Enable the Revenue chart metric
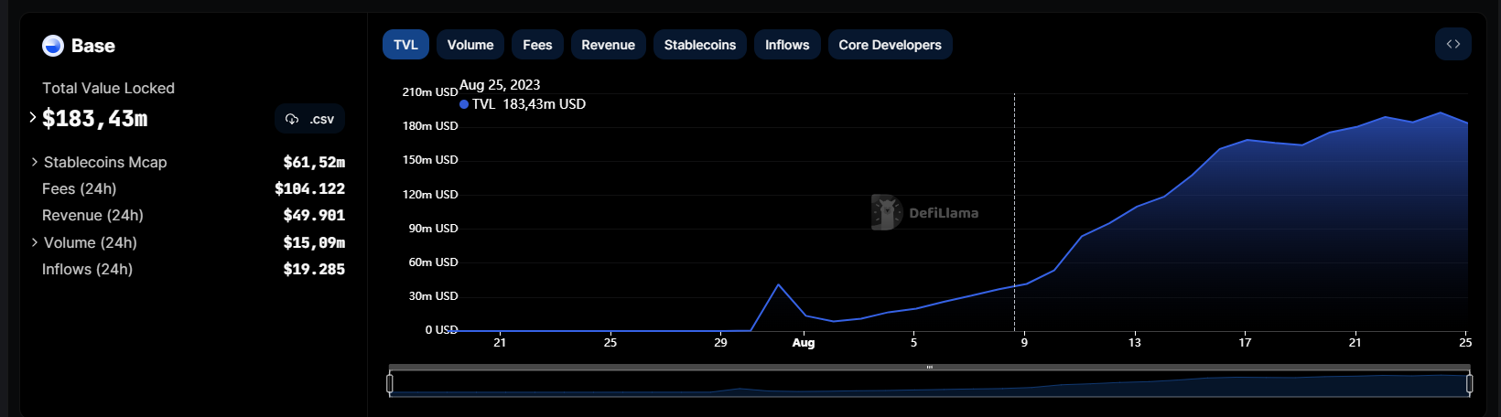Image resolution: width=1501 pixels, height=417 pixels. (608, 45)
